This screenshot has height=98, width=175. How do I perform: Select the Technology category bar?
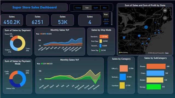pos(123,77)
